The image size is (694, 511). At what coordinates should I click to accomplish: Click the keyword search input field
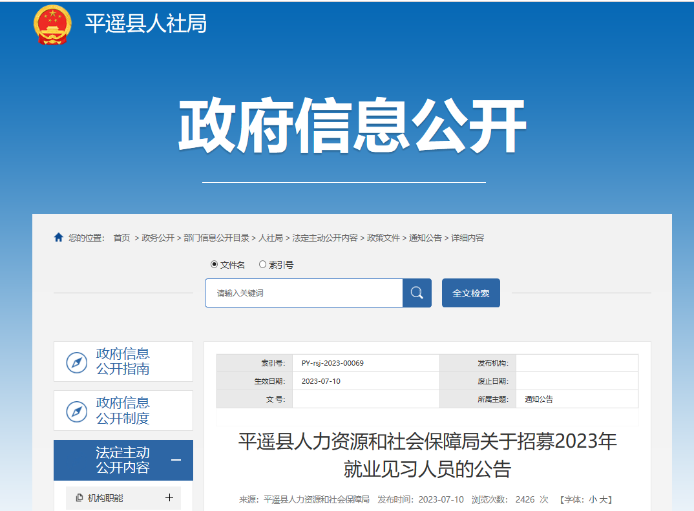click(x=304, y=293)
